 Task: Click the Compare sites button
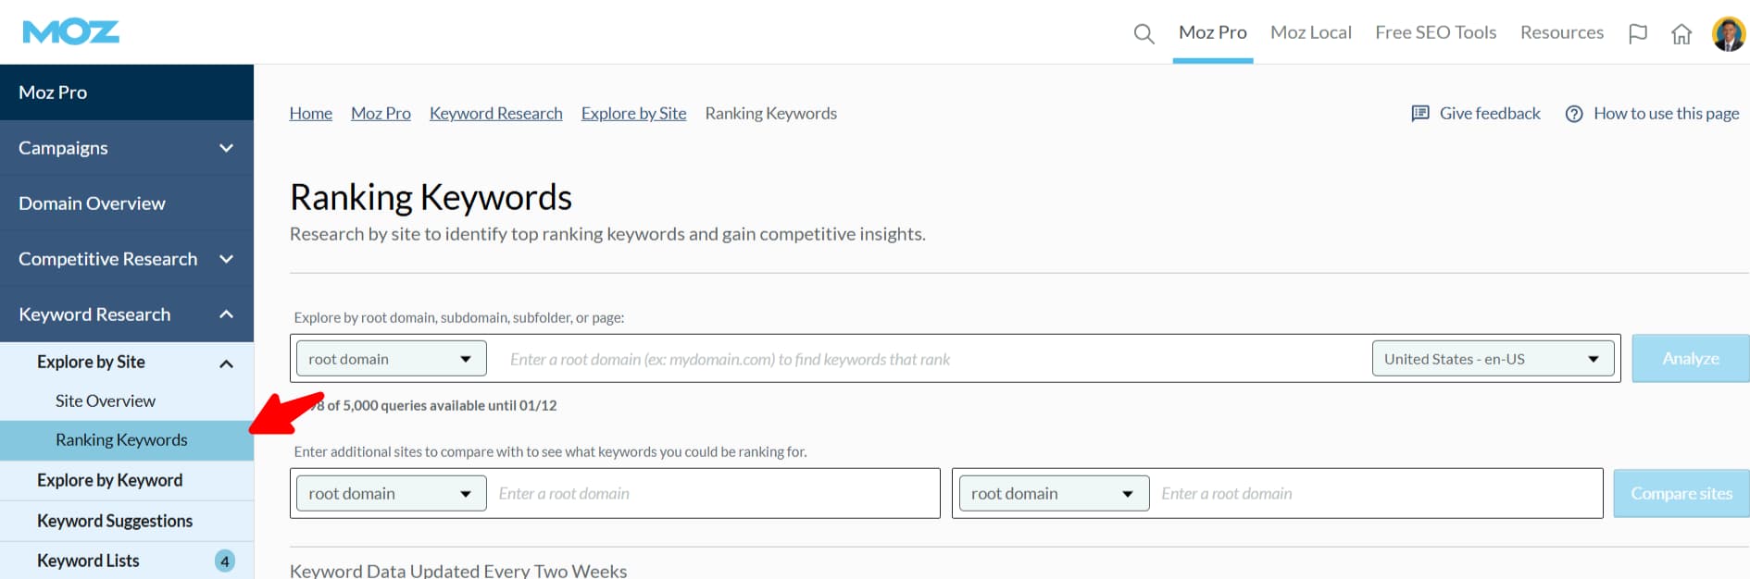click(1681, 494)
